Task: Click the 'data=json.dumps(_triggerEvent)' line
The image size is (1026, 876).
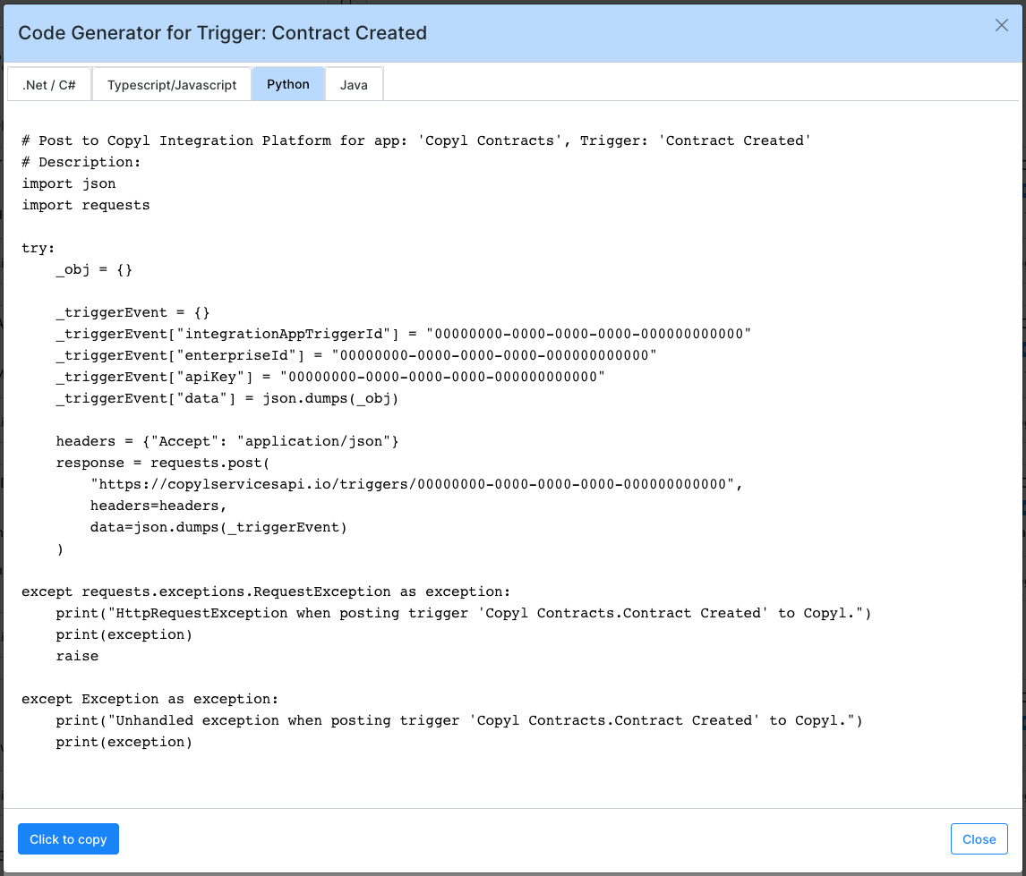Action: 218,528
